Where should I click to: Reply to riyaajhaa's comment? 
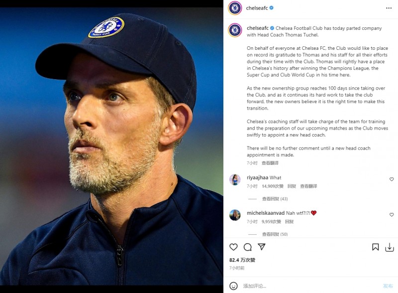292,186
